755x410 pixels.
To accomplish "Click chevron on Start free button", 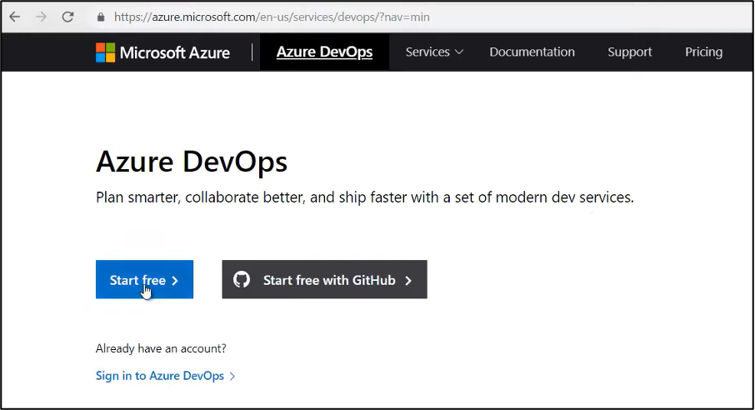I will point(175,280).
